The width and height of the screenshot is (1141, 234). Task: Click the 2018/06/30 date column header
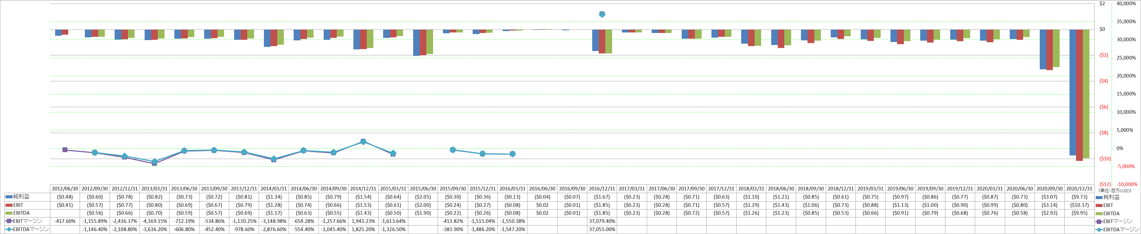(781, 188)
